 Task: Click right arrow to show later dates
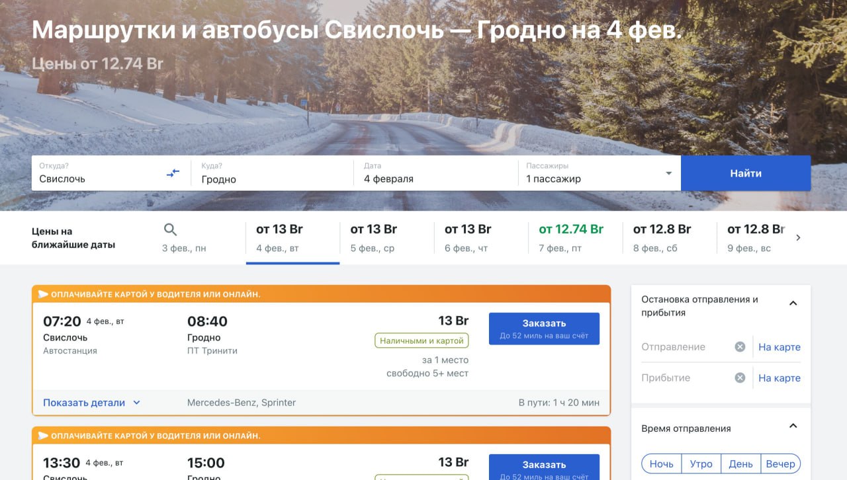point(799,237)
